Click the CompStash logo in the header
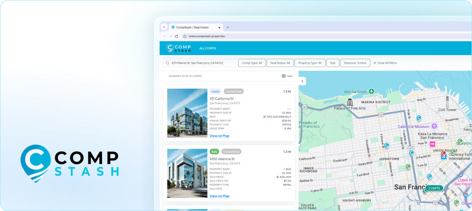This screenshot has height=211, width=472. 178,48
